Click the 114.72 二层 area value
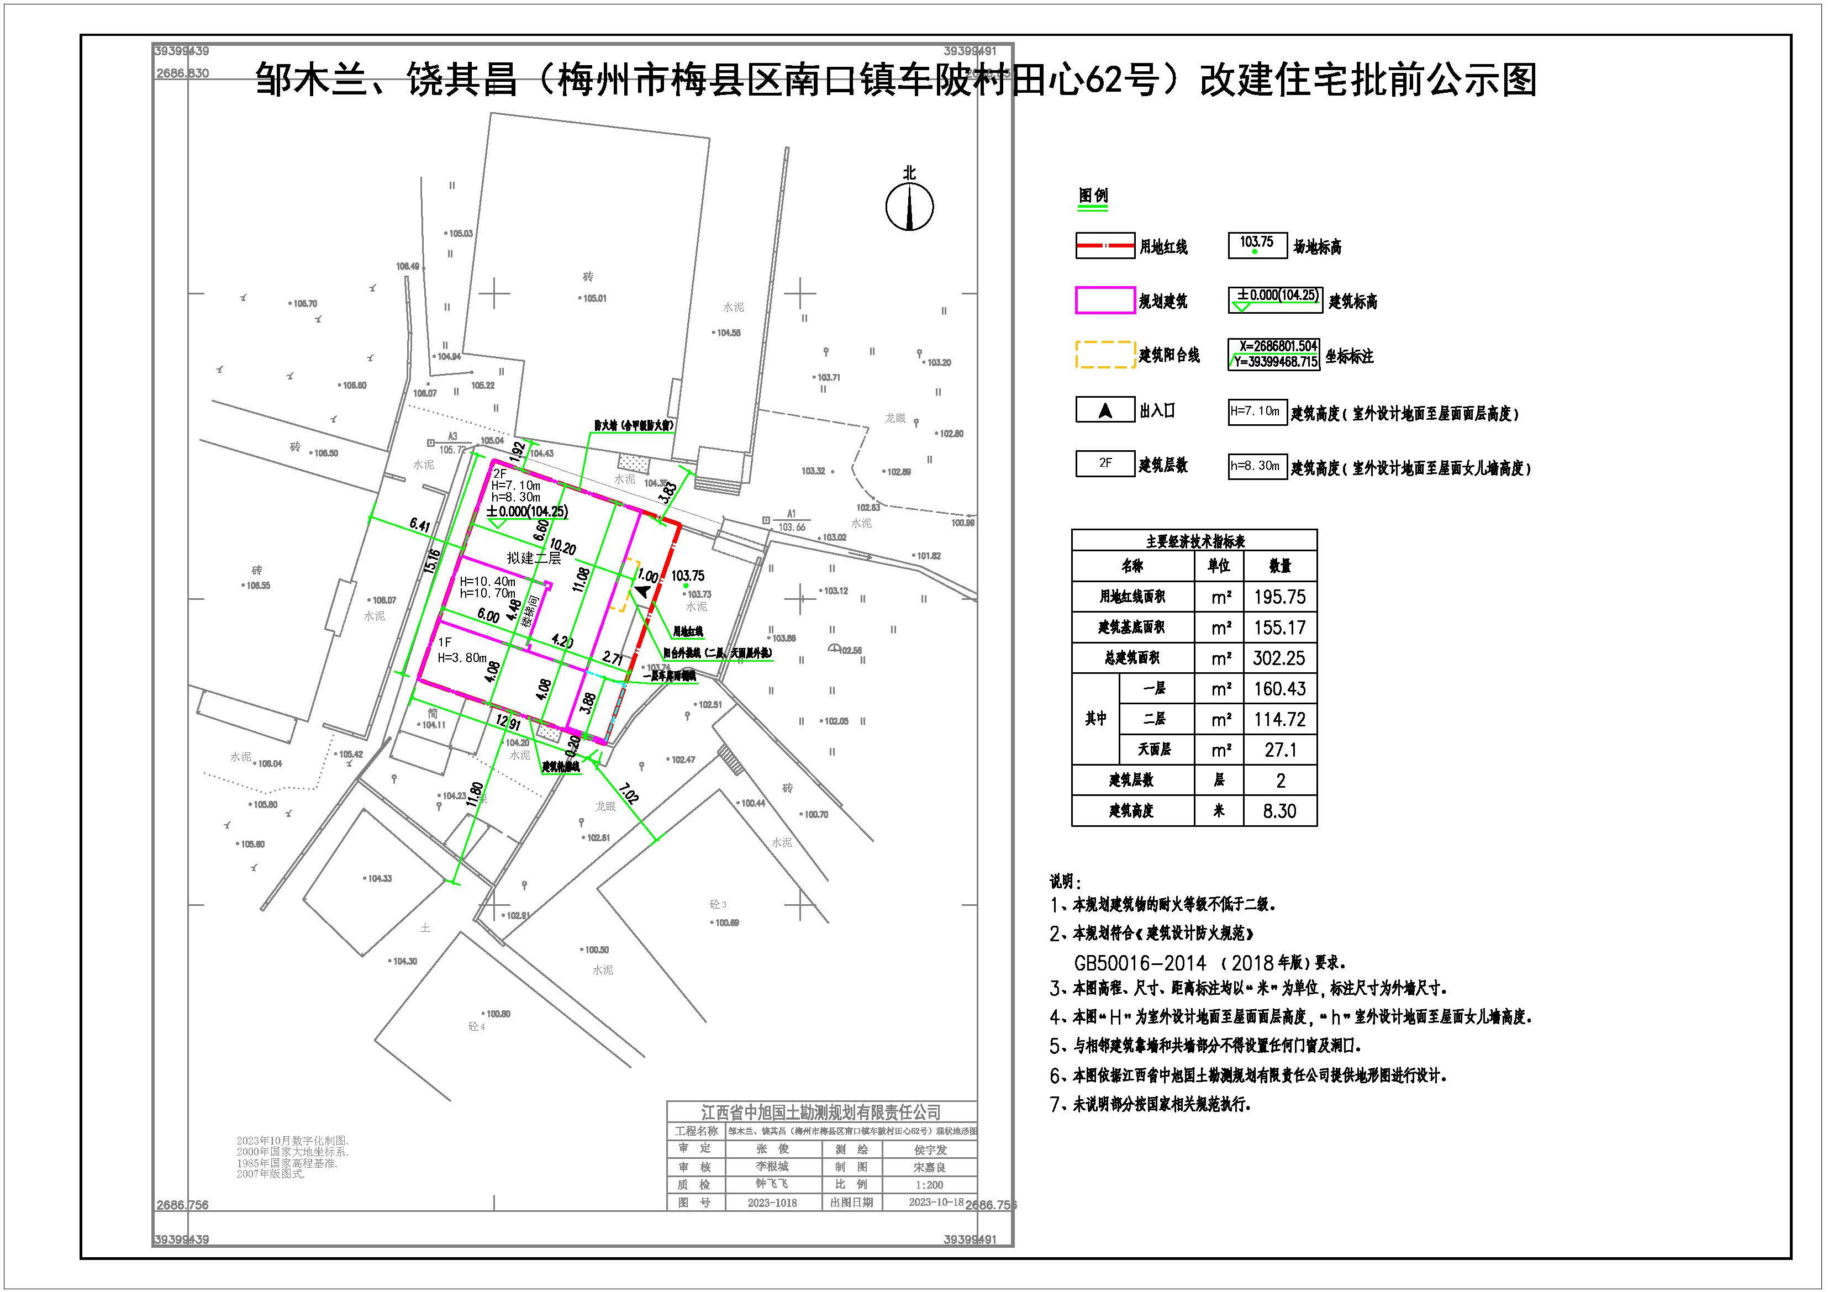 [1279, 720]
